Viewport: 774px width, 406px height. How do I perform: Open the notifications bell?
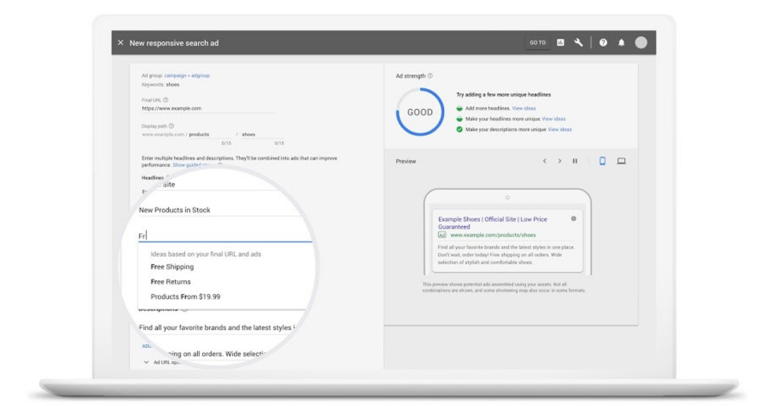622,43
